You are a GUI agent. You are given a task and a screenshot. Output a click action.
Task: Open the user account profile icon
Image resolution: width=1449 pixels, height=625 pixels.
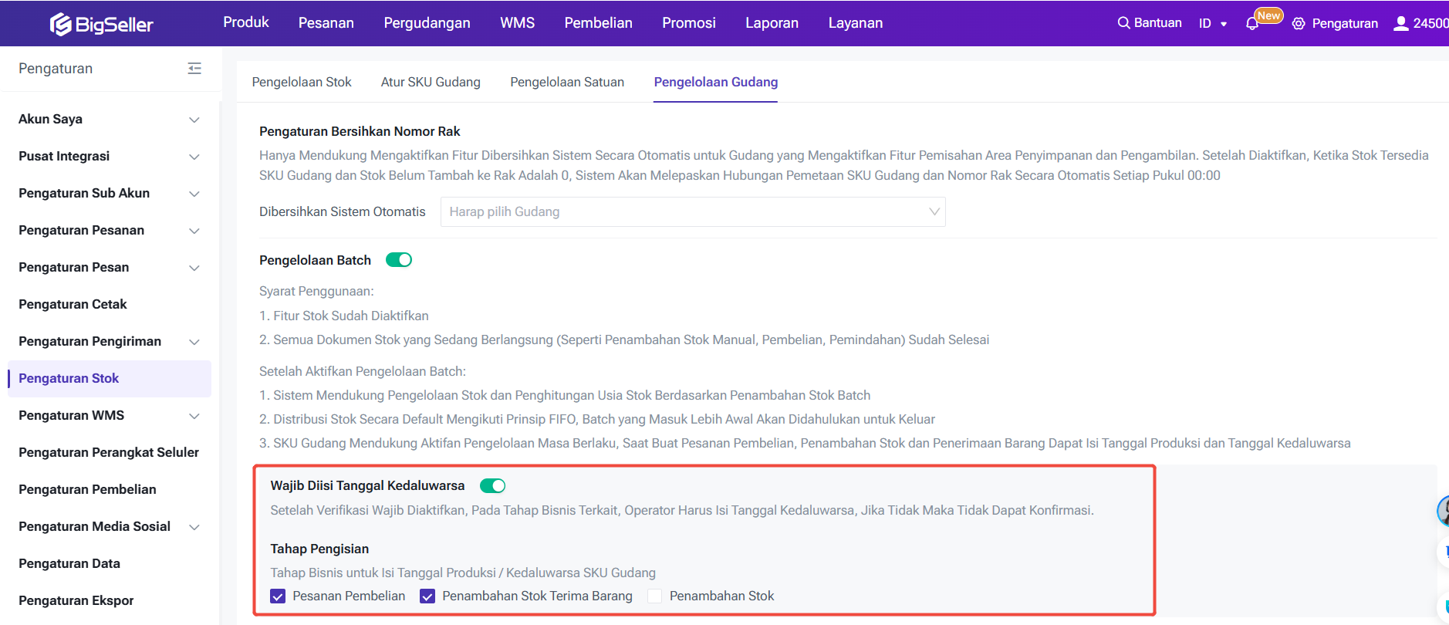click(1400, 24)
